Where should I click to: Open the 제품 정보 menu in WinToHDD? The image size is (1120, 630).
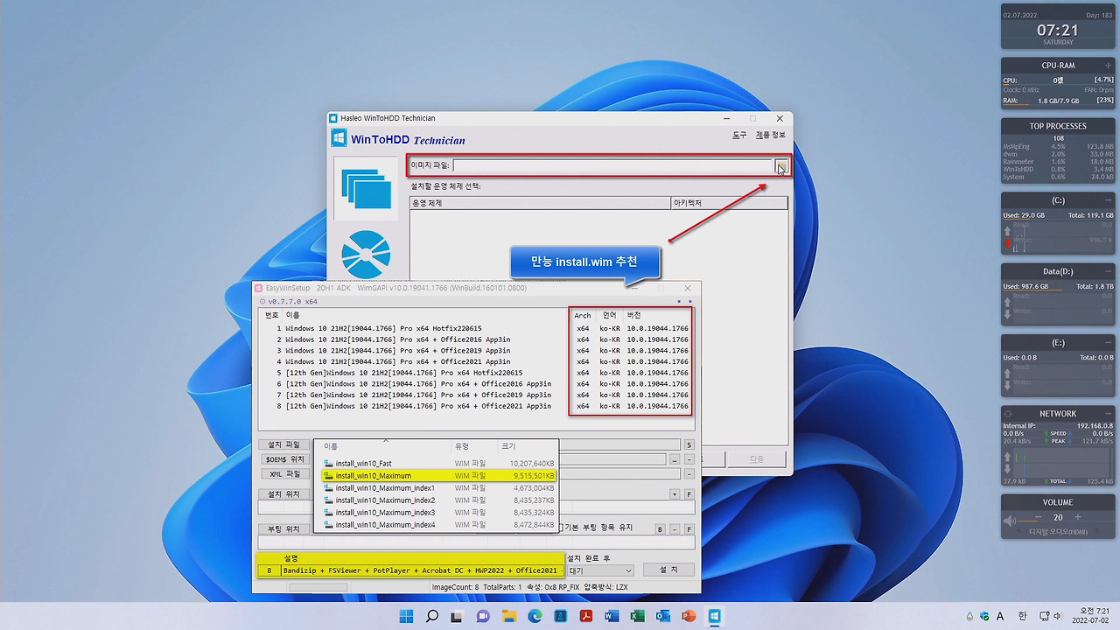point(770,135)
